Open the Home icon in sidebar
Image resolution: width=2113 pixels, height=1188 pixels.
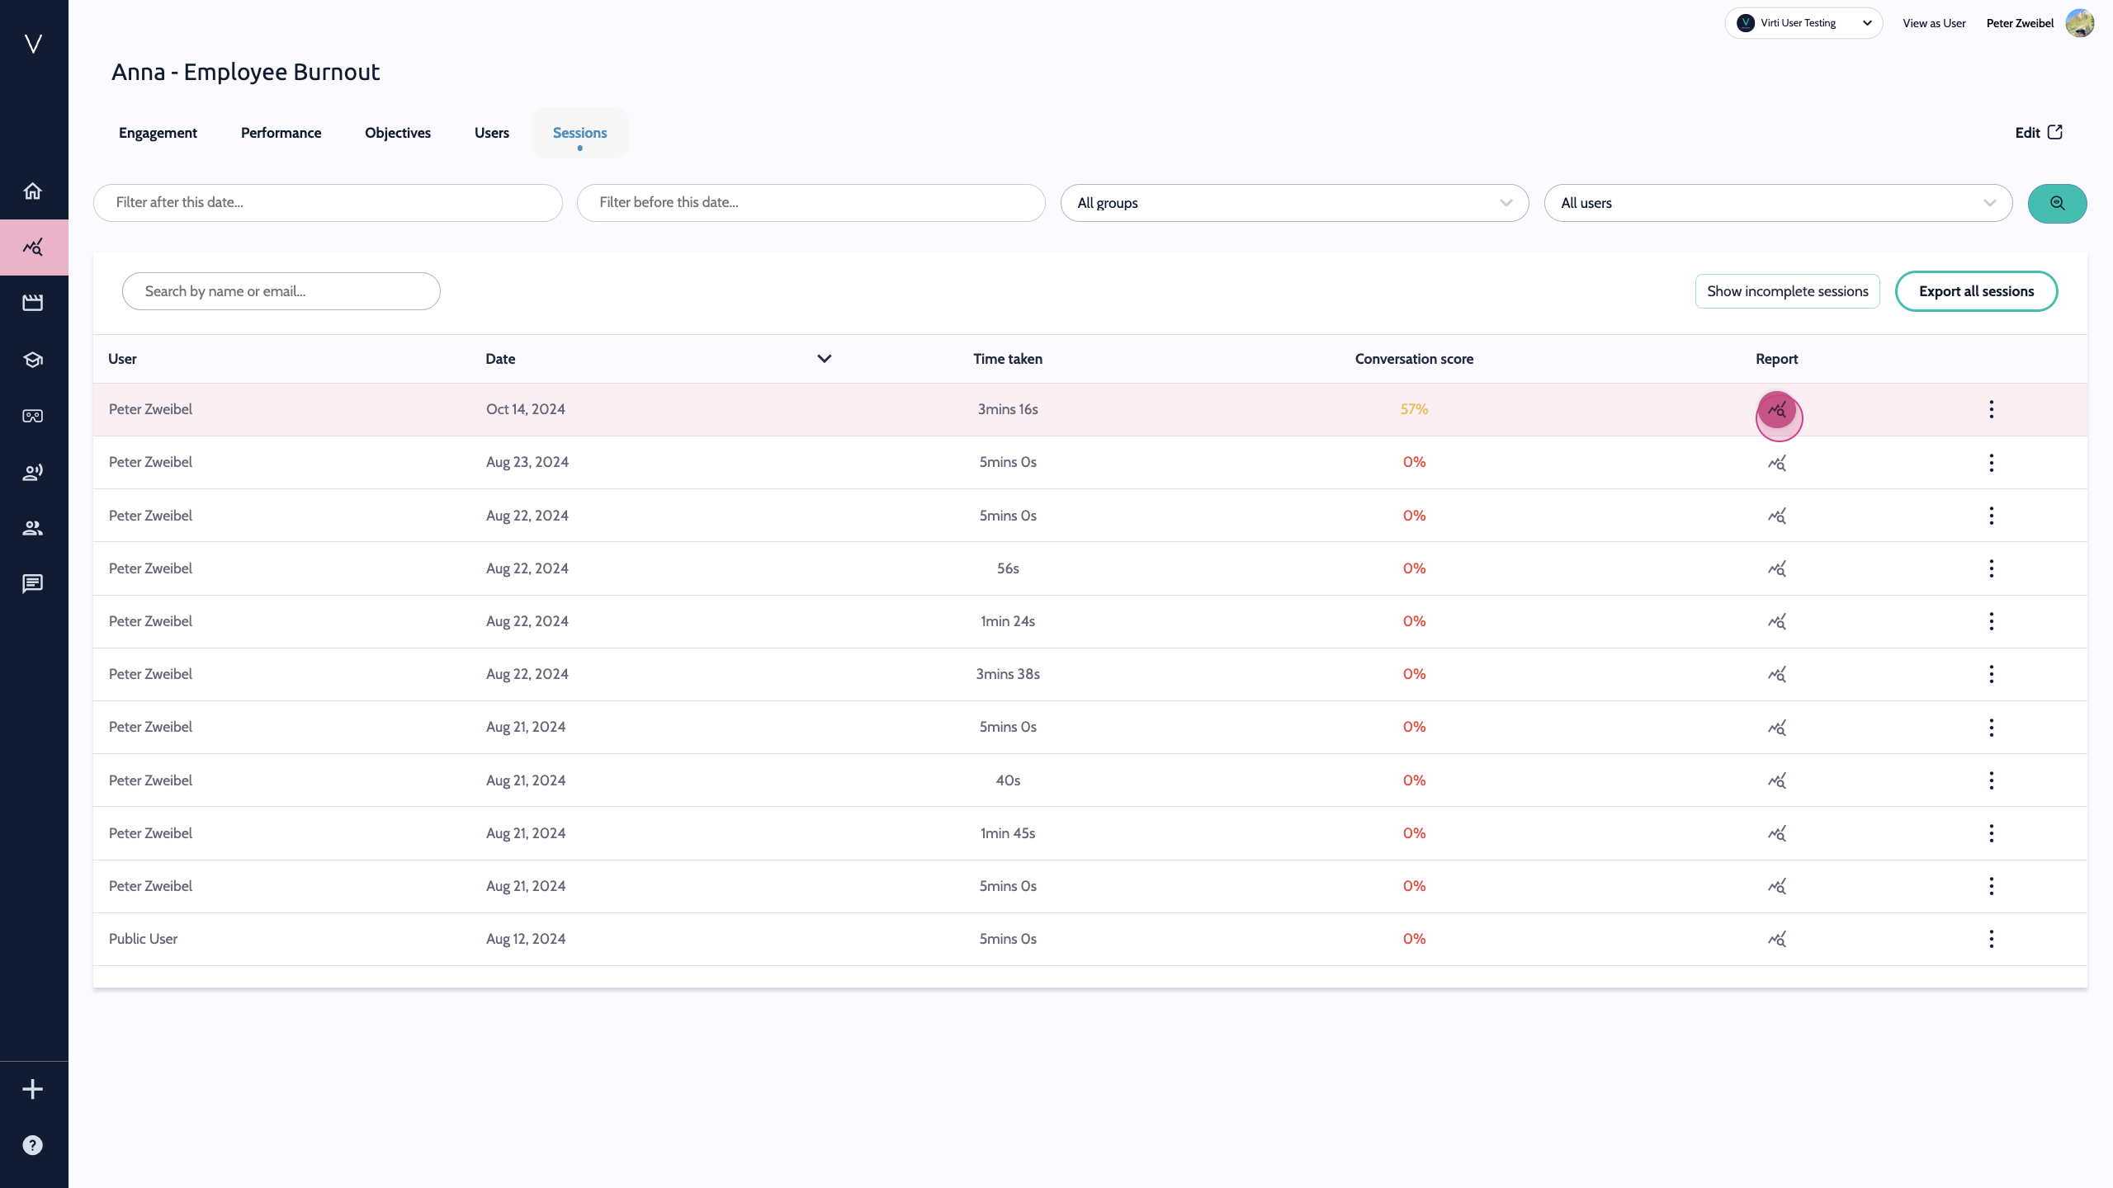click(33, 191)
